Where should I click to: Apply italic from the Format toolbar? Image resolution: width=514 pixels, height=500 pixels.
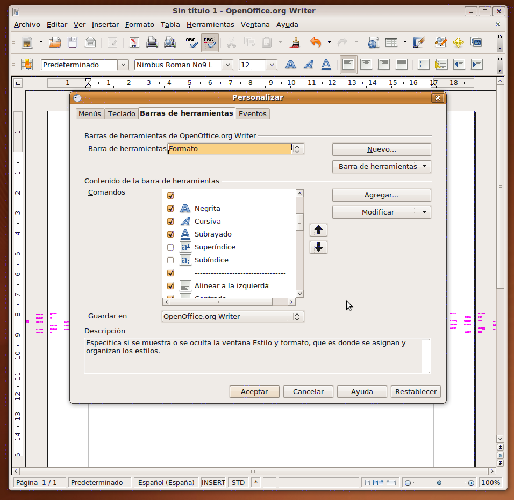pyautogui.click(x=308, y=65)
